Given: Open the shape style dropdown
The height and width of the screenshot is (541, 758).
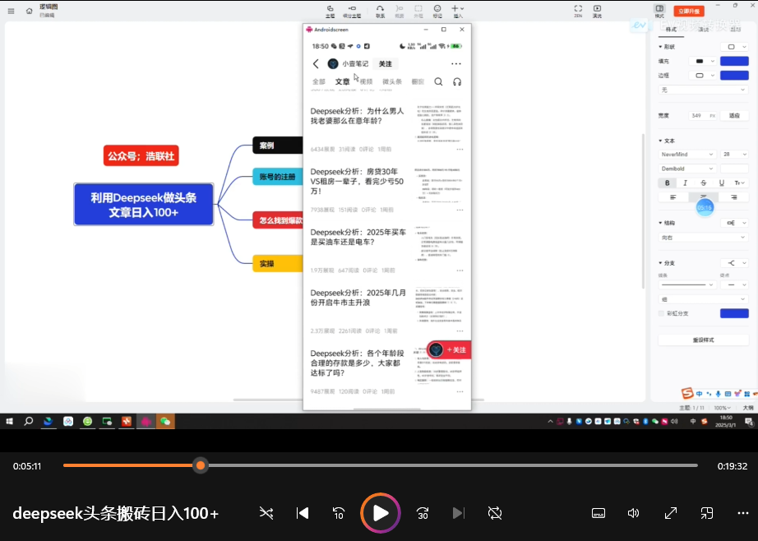Looking at the screenshot, I should tap(734, 47).
